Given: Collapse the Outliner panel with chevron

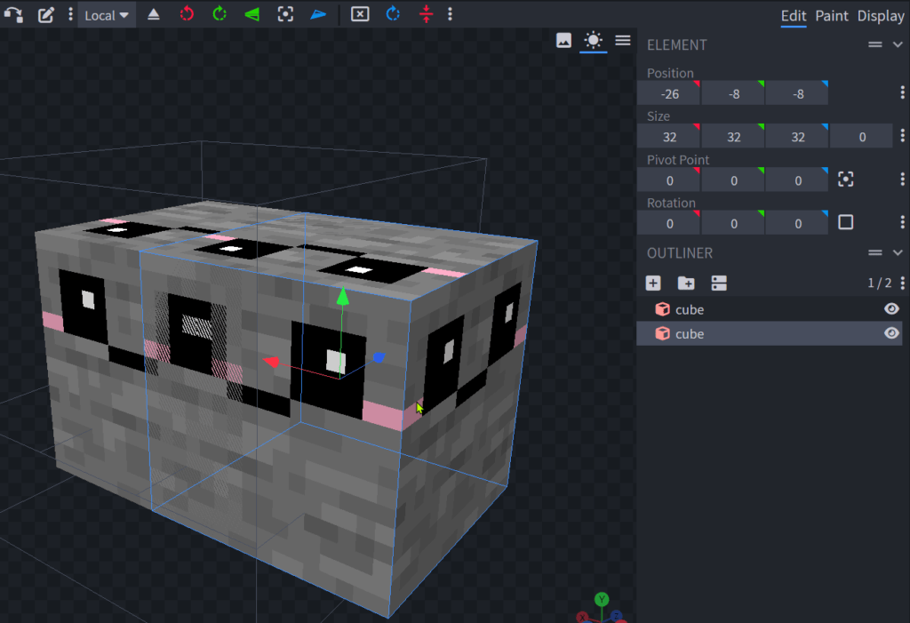Looking at the screenshot, I should (x=898, y=253).
